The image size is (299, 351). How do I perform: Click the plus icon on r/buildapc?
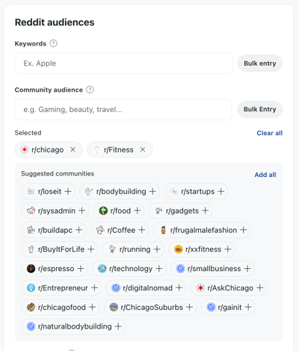tap(78, 230)
